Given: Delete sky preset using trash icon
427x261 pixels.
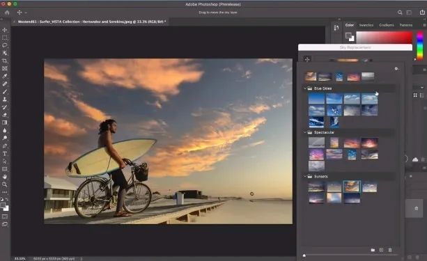Looking at the screenshot, I should click(390, 250).
